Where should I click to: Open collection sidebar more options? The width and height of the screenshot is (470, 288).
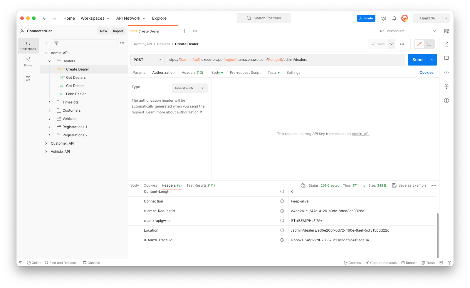[122, 43]
